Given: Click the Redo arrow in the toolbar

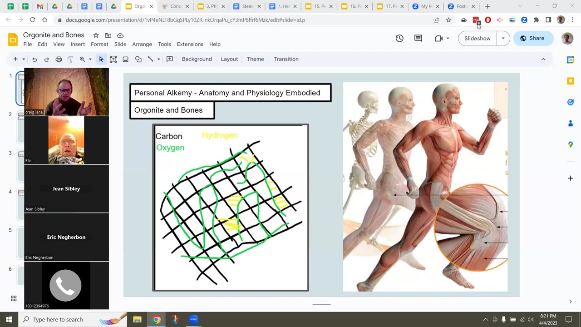Looking at the screenshot, I should 46,59.
